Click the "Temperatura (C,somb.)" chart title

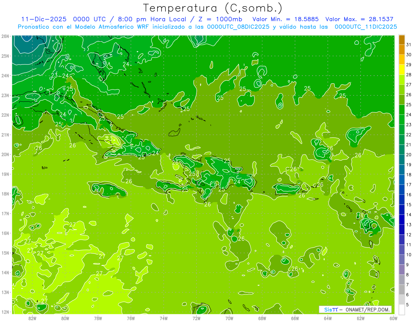(x=212, y=8)
